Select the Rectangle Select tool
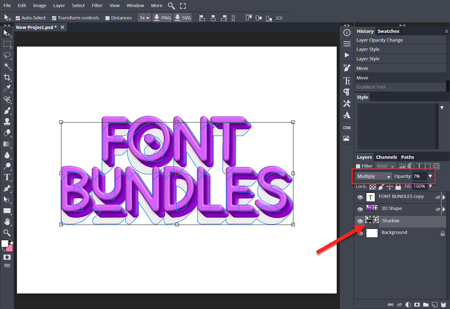The width and height of the screenshot is (450, 309). coord(7,44)
